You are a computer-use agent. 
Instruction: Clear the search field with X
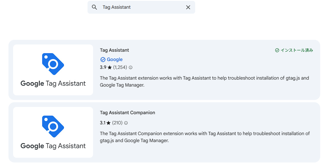point(188,7)
